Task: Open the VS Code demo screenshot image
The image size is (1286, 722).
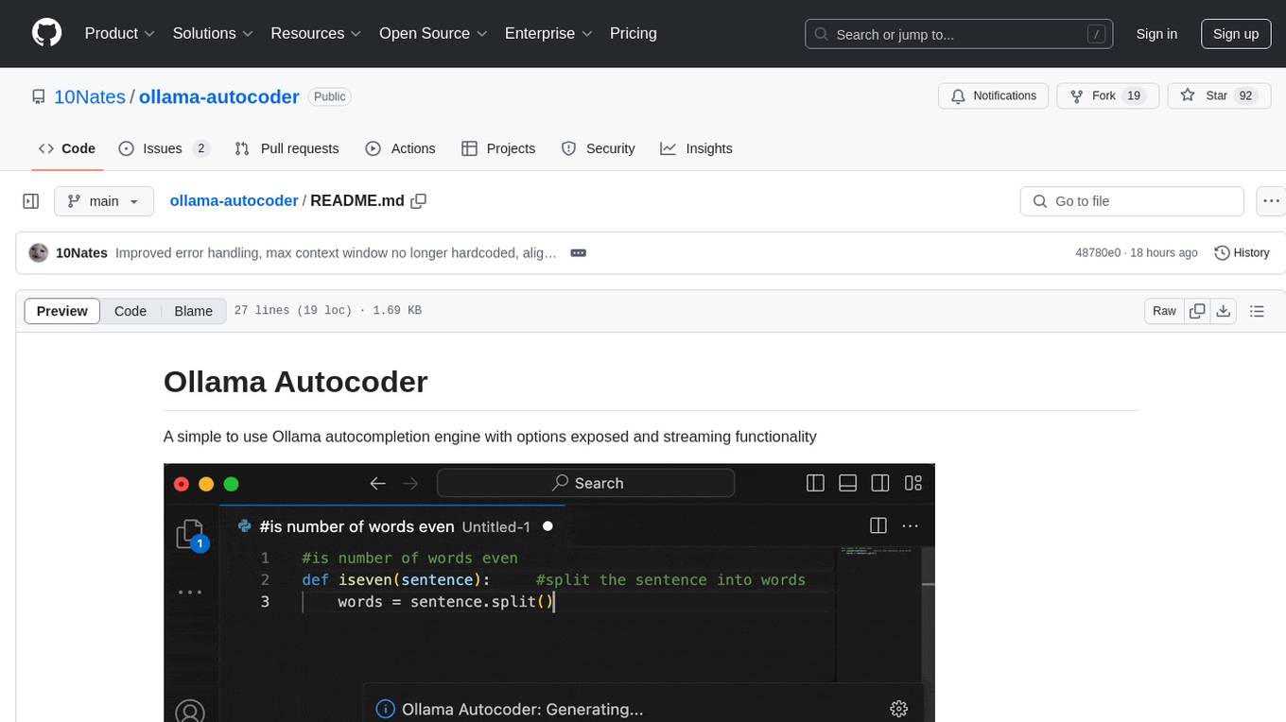Action: point(549,593)
